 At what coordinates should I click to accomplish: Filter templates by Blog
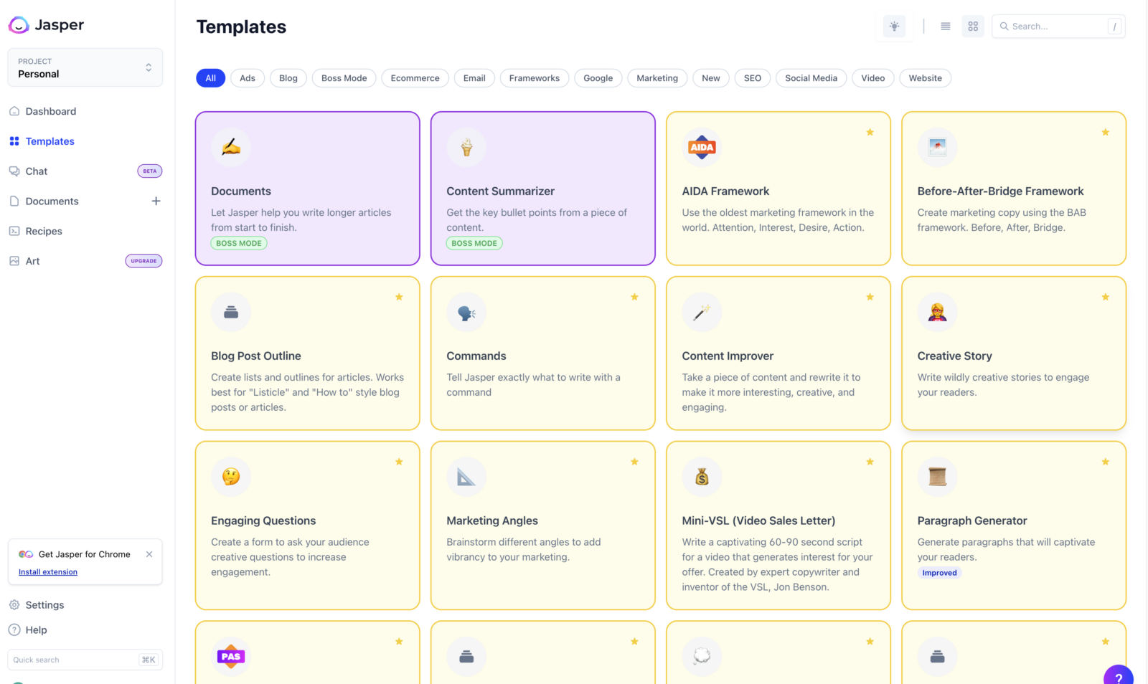tap(288, 78)
